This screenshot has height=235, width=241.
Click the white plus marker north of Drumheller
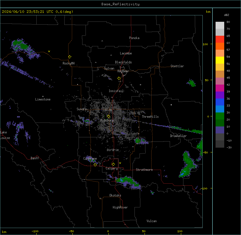click(x=171, y=105)
